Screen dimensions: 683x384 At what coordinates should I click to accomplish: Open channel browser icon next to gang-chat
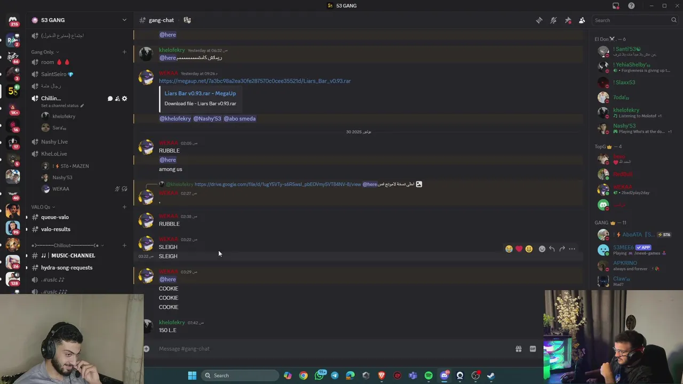(187, 20)
